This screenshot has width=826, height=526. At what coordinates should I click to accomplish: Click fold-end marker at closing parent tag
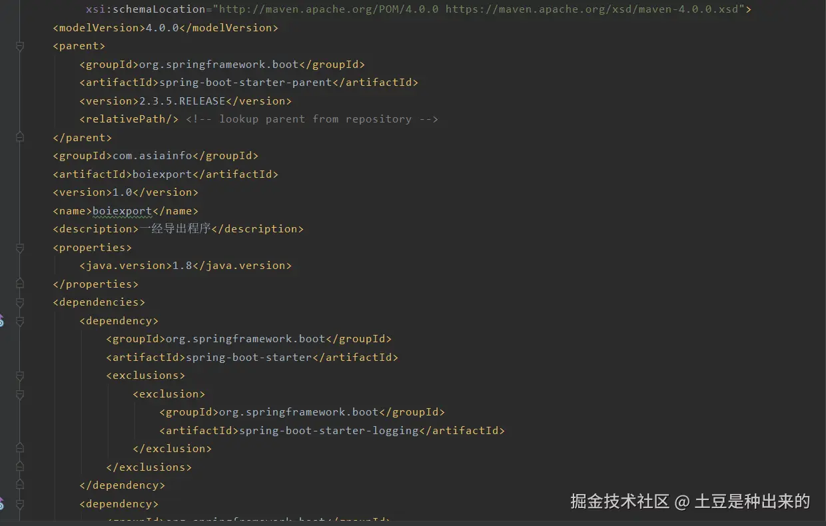tap(19, 138)
